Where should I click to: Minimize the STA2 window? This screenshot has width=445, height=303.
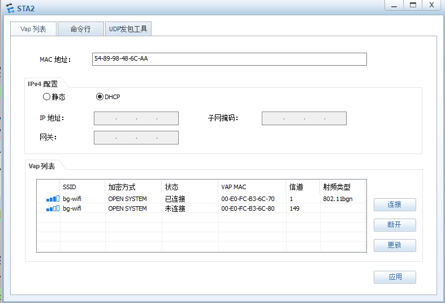point(394,5)
